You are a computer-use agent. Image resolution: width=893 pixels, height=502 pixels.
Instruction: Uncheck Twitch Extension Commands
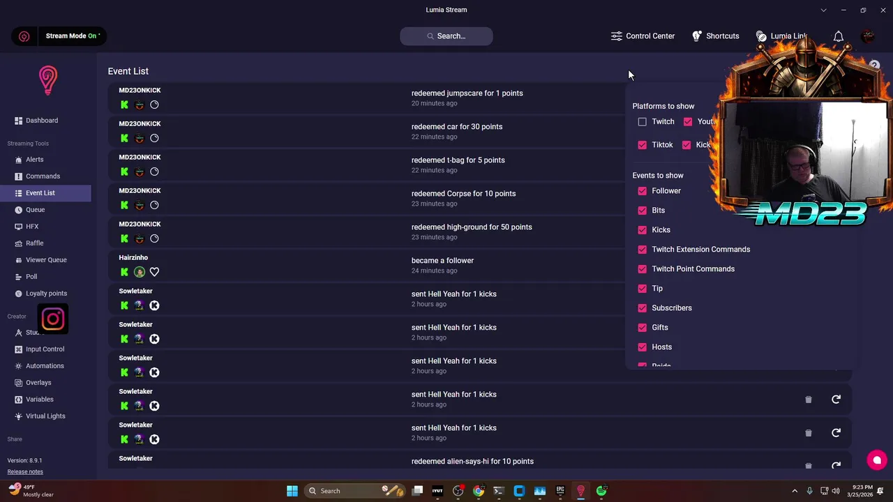pyautogui.click(x=643, y=250)
